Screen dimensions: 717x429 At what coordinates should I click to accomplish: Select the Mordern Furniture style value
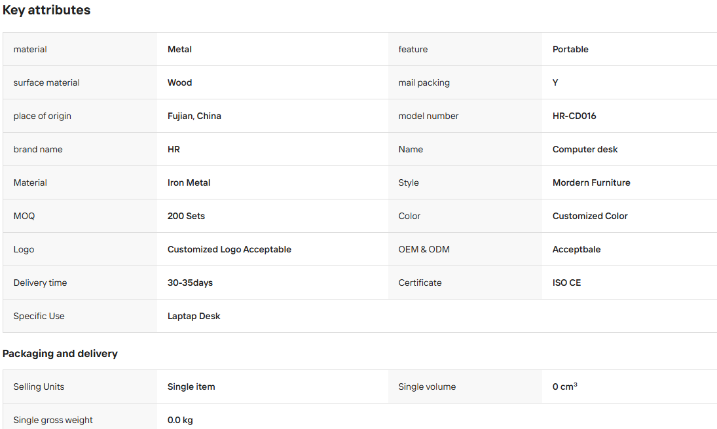point(591,182)
